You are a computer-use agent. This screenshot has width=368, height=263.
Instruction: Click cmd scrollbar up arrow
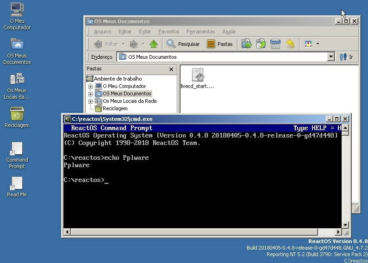tap(345, 128)
